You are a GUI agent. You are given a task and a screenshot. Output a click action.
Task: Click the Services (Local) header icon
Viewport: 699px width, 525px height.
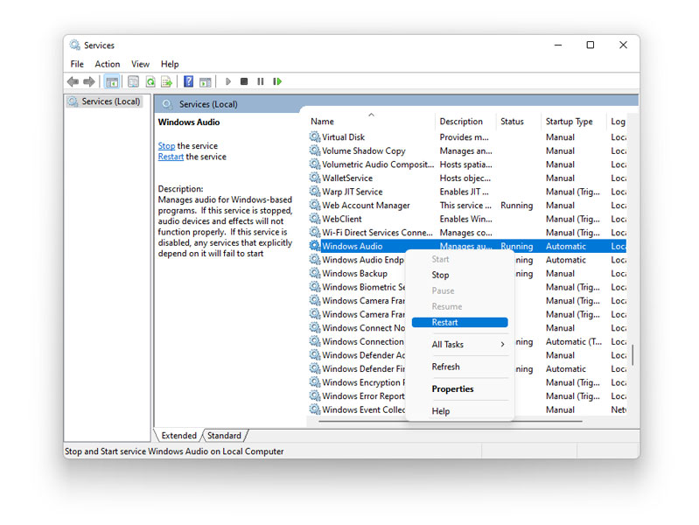[167, 104]
